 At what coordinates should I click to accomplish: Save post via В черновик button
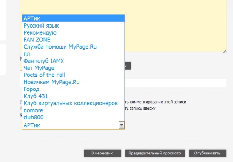[103, 153]
